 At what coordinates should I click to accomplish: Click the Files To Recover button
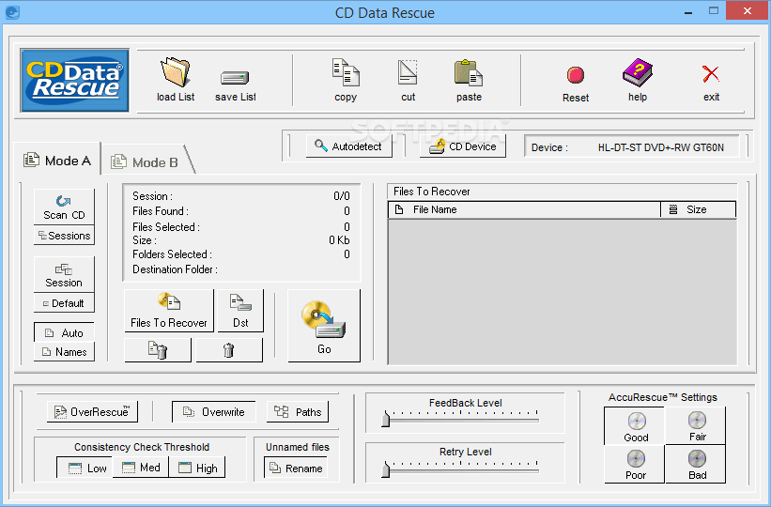click(169, 311)
